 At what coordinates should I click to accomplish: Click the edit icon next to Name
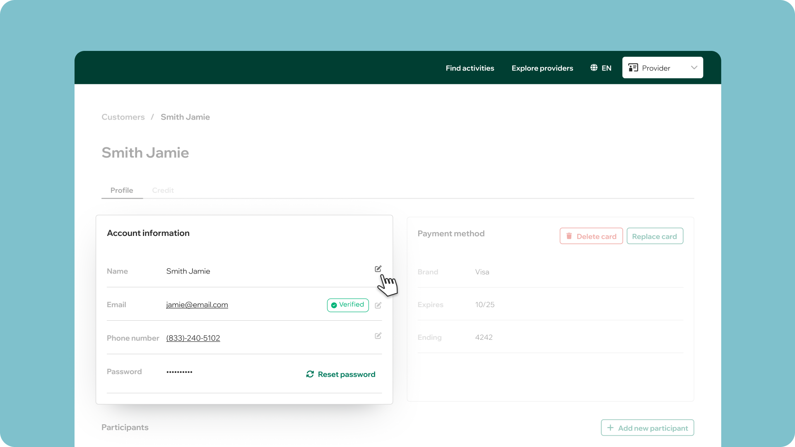point(378,269)
